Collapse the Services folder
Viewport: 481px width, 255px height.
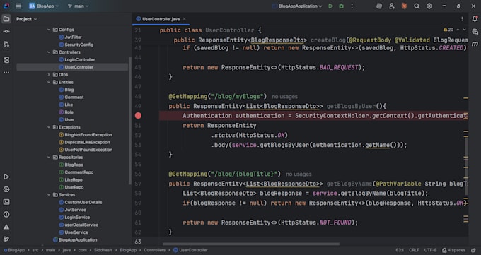pyautogui.click(x=49, y=195)
